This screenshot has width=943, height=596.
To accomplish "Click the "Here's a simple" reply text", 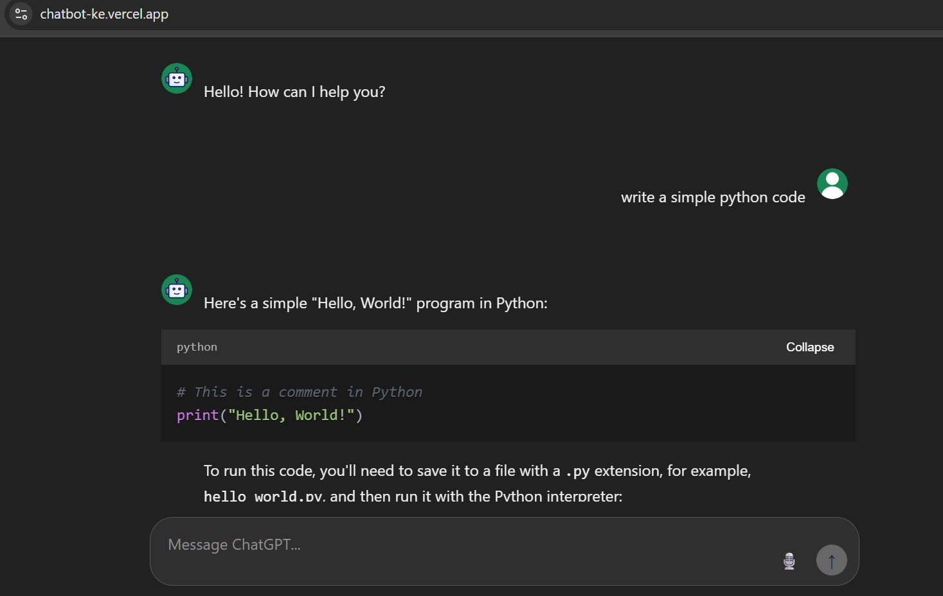I will (x=375, y=303).
